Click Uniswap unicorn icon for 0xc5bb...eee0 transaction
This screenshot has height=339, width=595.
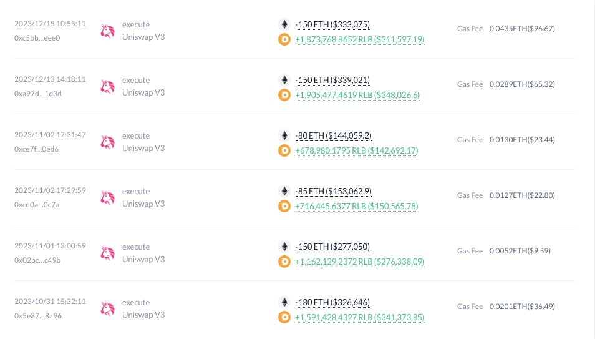[108, 31]
